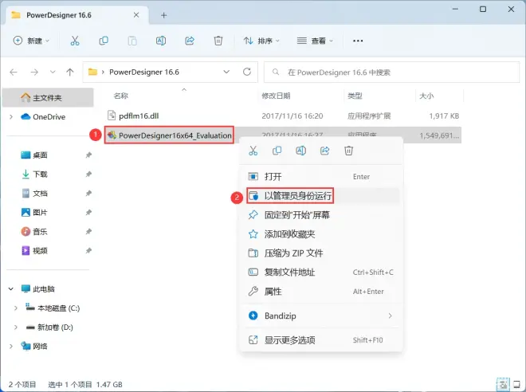Click the Share icon in the context menu
The width and height of the screenshot is (526, 392).
click(x=324, y=151)
